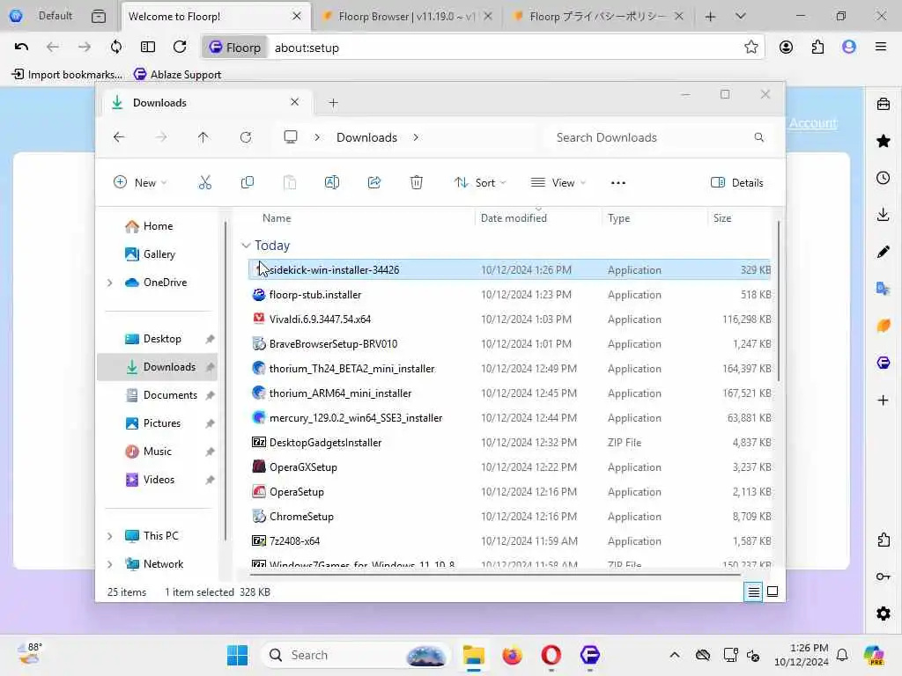Expand the OneDrive tree node

pyautogui.click(x=110, y=283)
